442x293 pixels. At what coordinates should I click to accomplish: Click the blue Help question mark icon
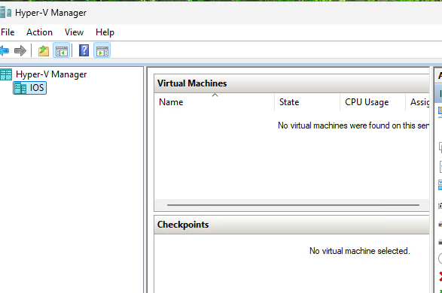point(84,50)
